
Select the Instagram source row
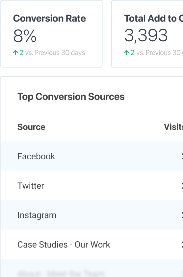[x=91, y=215]
